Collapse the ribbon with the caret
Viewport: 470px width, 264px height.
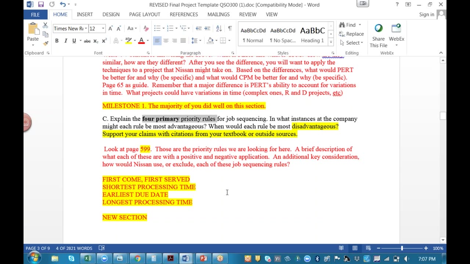[x=441, y=53]
